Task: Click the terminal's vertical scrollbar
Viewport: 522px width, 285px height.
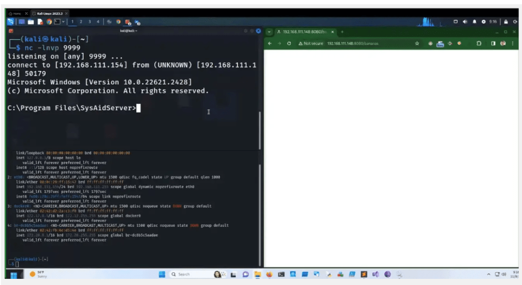Action: pos(260,127)
